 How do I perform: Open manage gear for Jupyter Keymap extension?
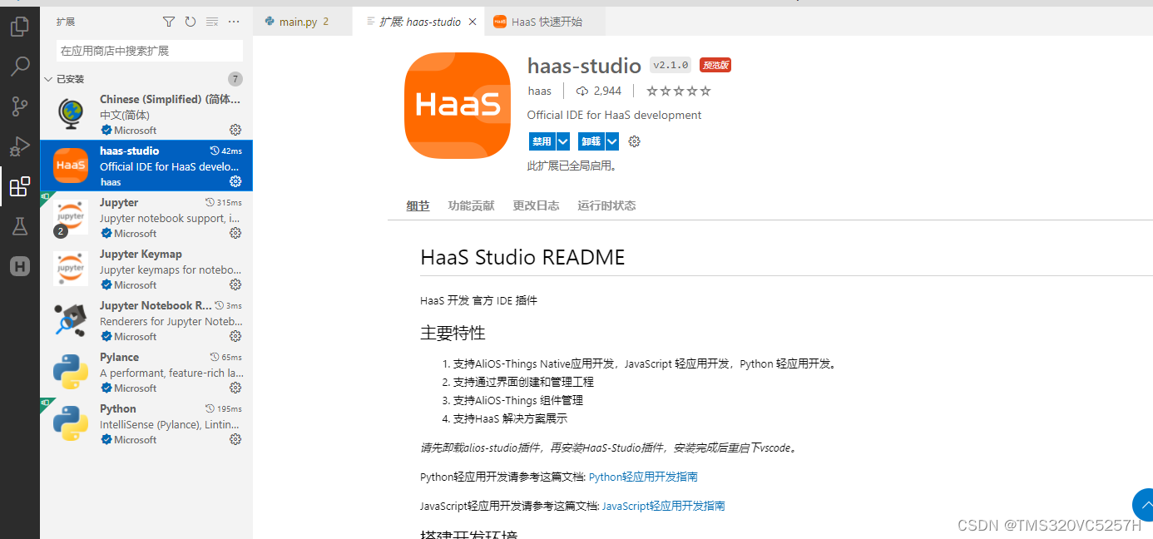235,284
